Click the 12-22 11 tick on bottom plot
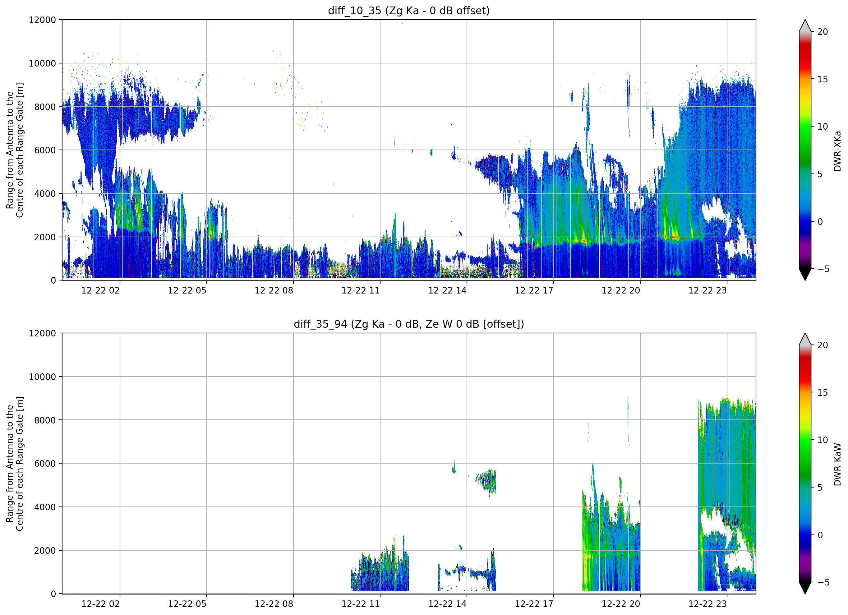The image size is (848, 615). (361, 604)
